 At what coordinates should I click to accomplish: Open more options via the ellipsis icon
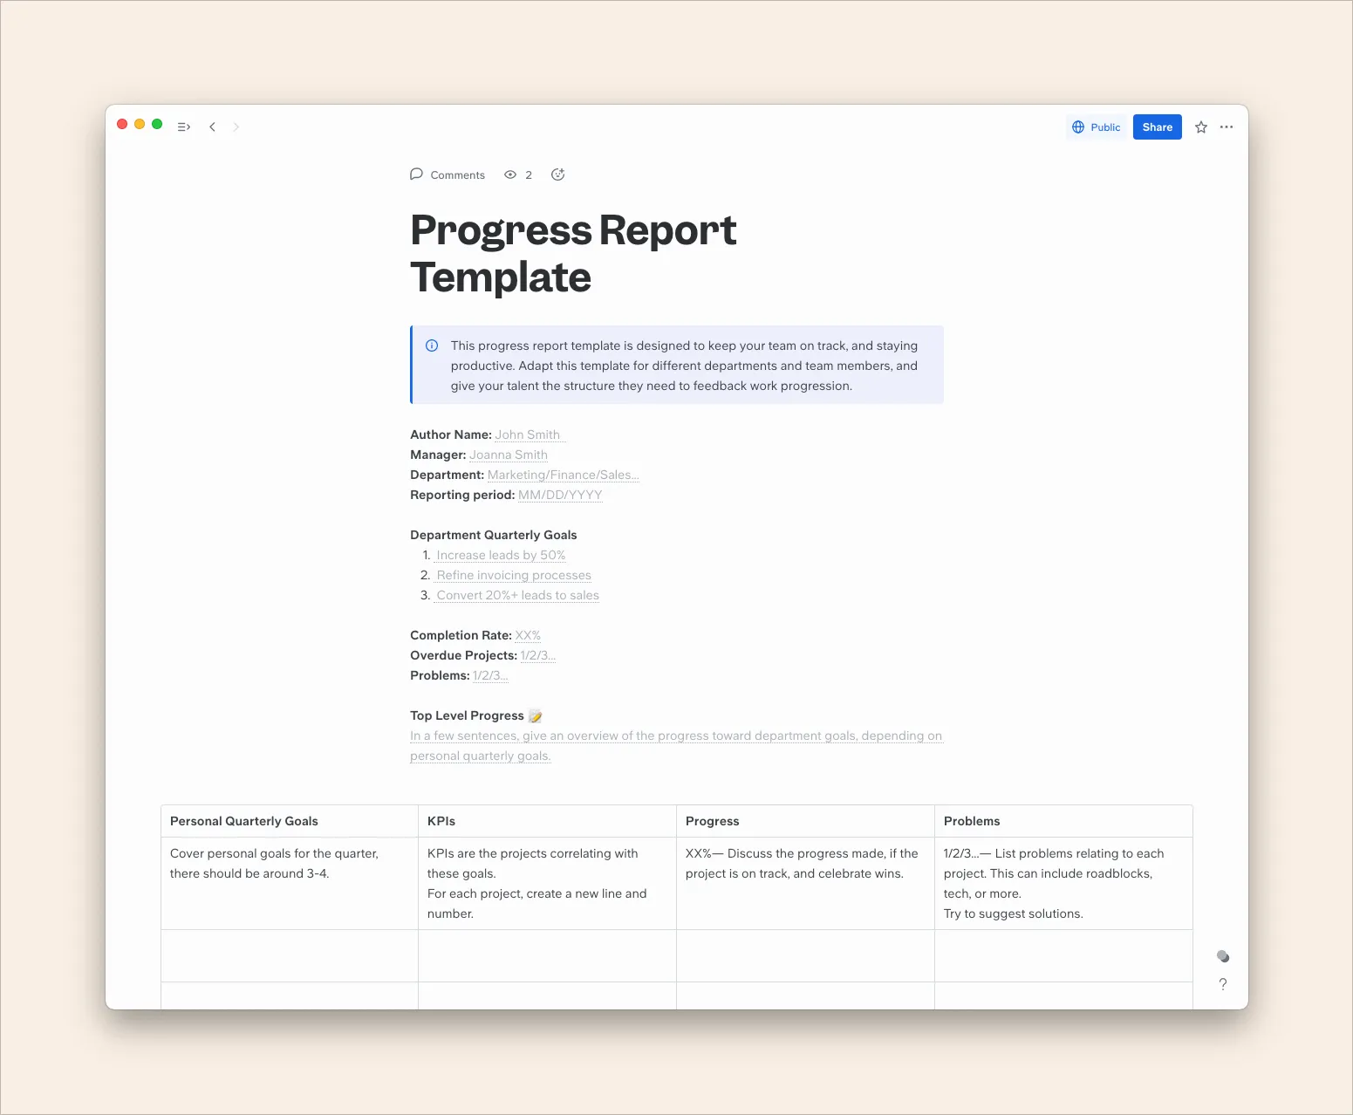pyautogui.click(x=1226, y=127)
